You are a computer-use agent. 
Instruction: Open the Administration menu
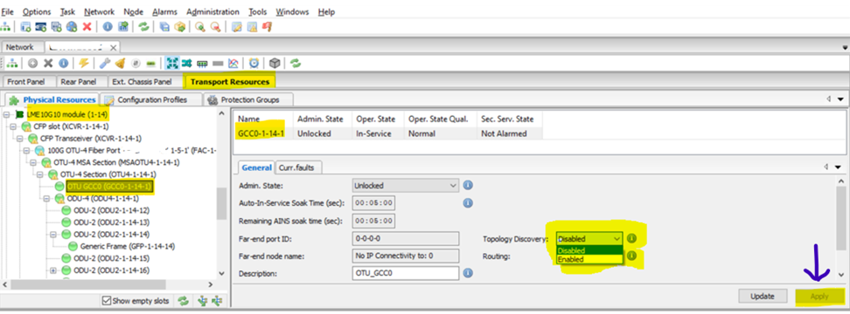(212, 11)
